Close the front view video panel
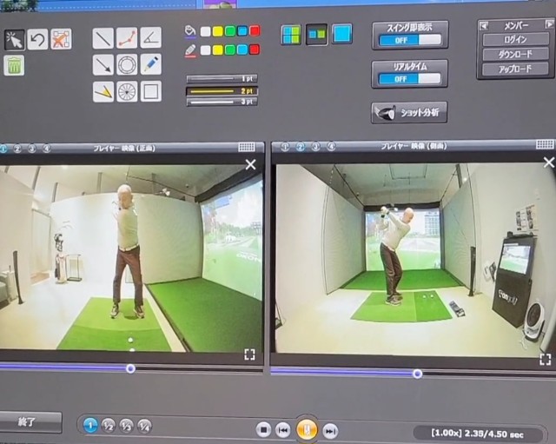 click(251, 164)
